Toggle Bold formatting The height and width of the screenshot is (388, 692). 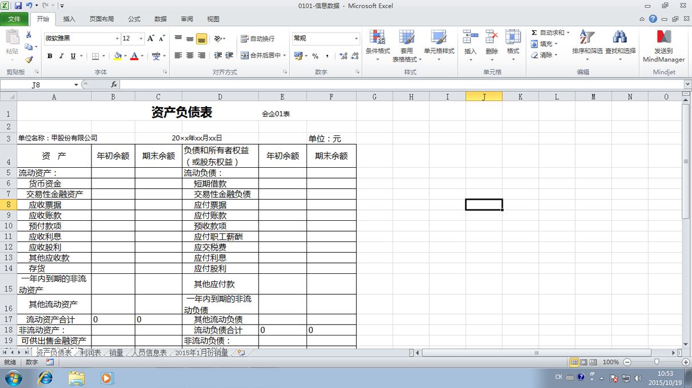point(50,56)
